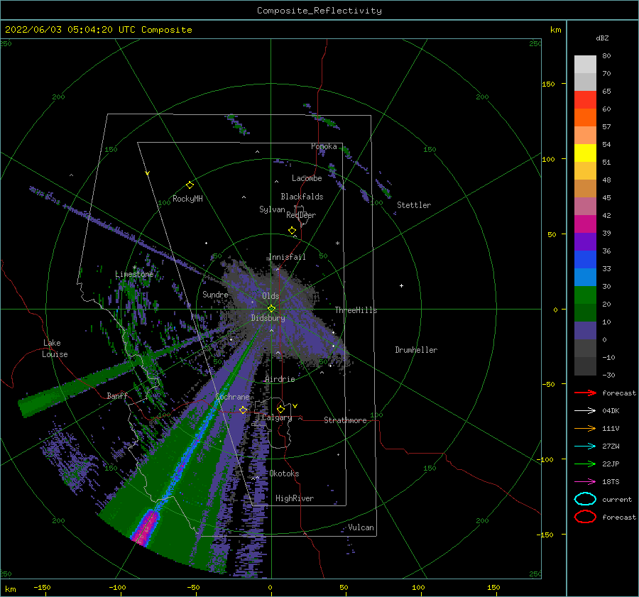Click the blue 33-36 dBZ swatch
Viewport: 639px width, 597px height.
click(x=585, y=260)
